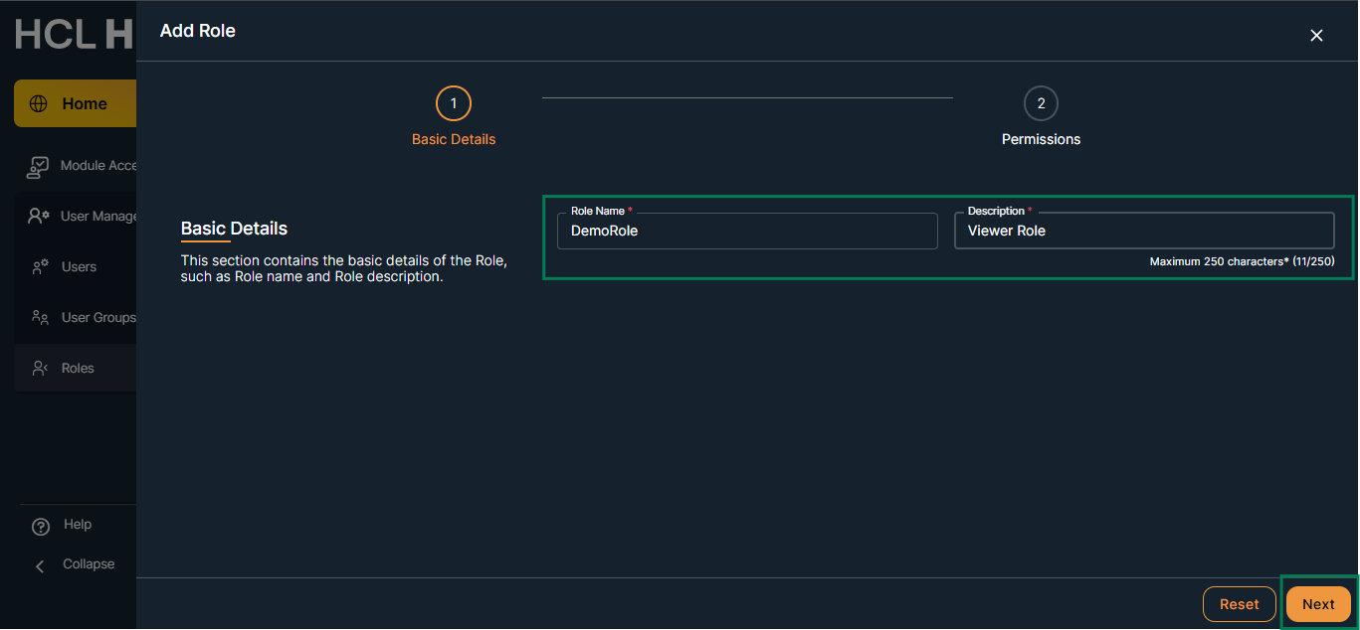Click into the Description text field

click(1143, 231)
